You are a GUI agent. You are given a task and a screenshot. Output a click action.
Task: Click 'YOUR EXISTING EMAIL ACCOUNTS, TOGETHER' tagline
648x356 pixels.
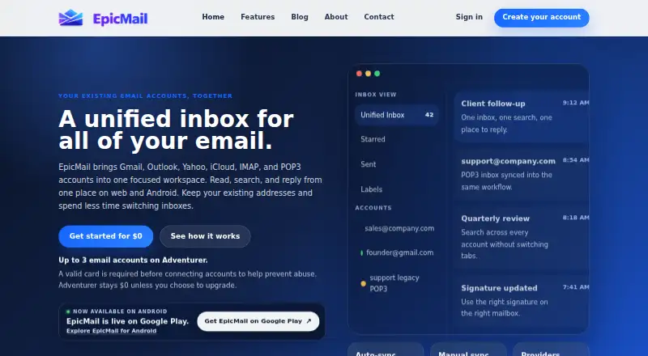tap(146, 95)
